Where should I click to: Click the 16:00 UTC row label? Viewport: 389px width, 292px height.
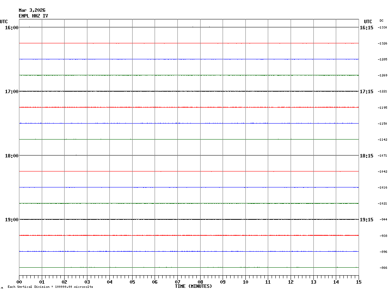[12, 28]
